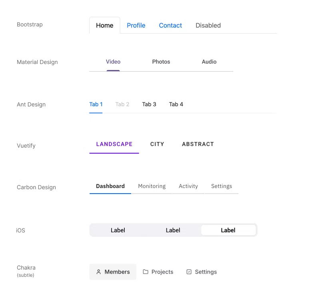Open the Audio tab
The image size is (320, 300).
tap(209, 62)
